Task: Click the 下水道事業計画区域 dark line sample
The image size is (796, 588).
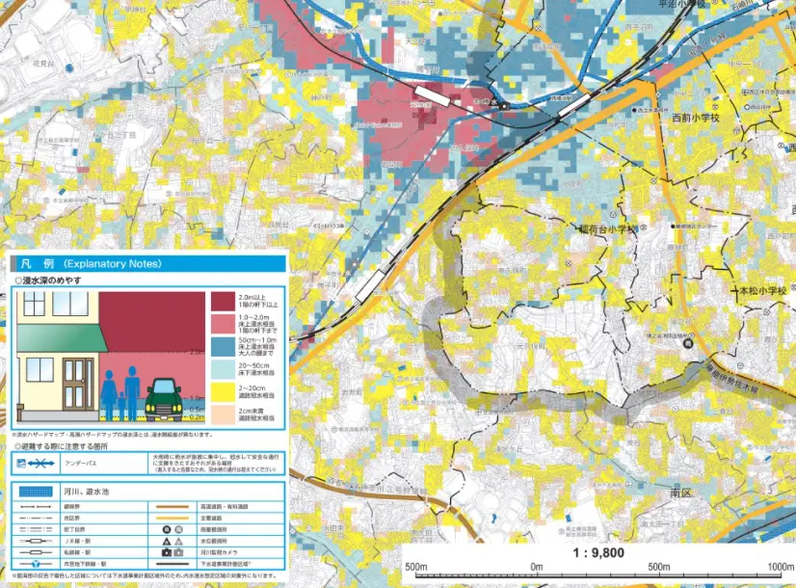Action: pos(173,563)
